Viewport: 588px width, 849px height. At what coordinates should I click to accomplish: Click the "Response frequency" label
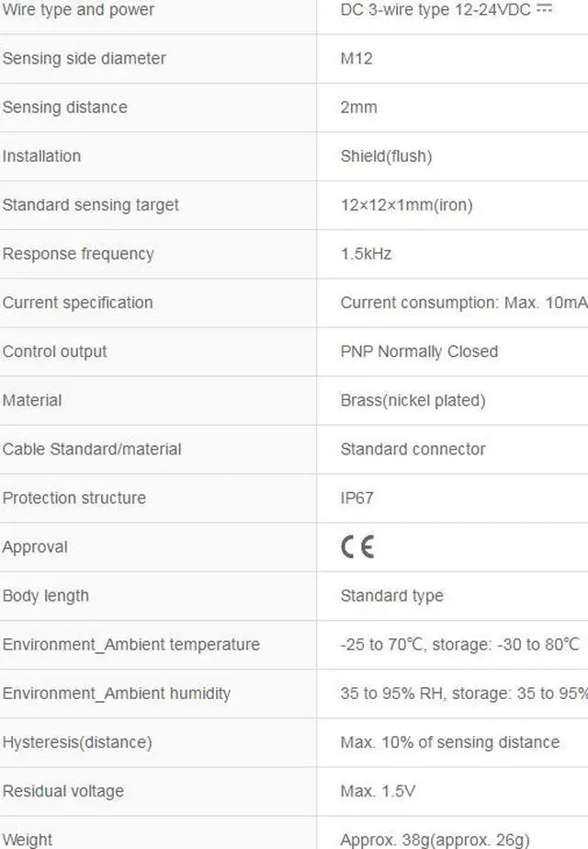[x=78, y=254]
